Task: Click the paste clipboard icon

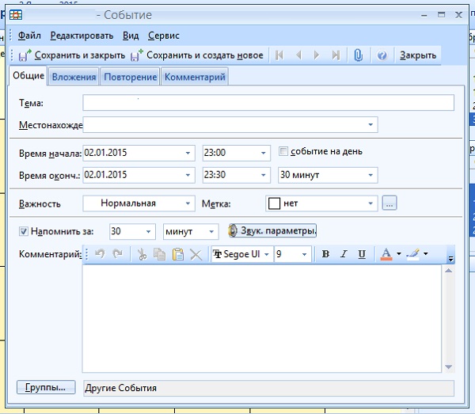Action: pyautogui.click(x=178, y=254)
